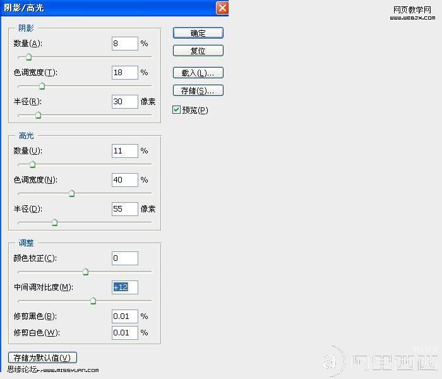The image size is (442, 379).
Task: Focus the shadows 半径(R) field showing 30
Action: point(125,102)
